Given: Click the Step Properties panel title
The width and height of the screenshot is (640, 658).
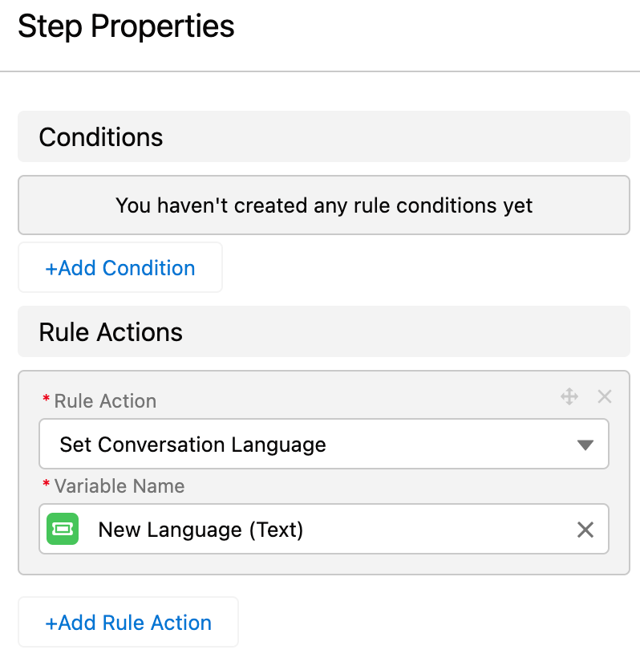Looking at the screenshot, I should coord(126,26).
